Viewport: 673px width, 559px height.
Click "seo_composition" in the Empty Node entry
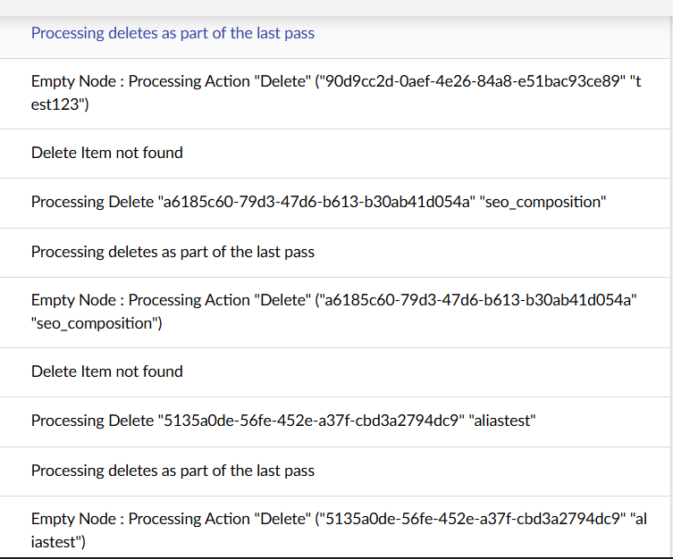(95, 323)
